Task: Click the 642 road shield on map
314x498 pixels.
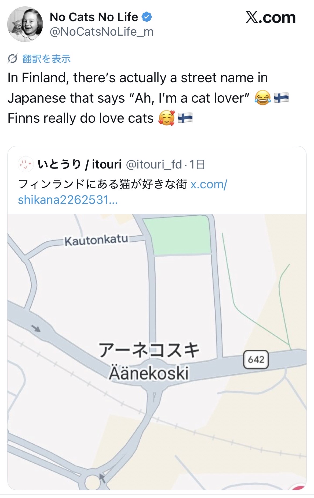Action: tap(256, 359)
